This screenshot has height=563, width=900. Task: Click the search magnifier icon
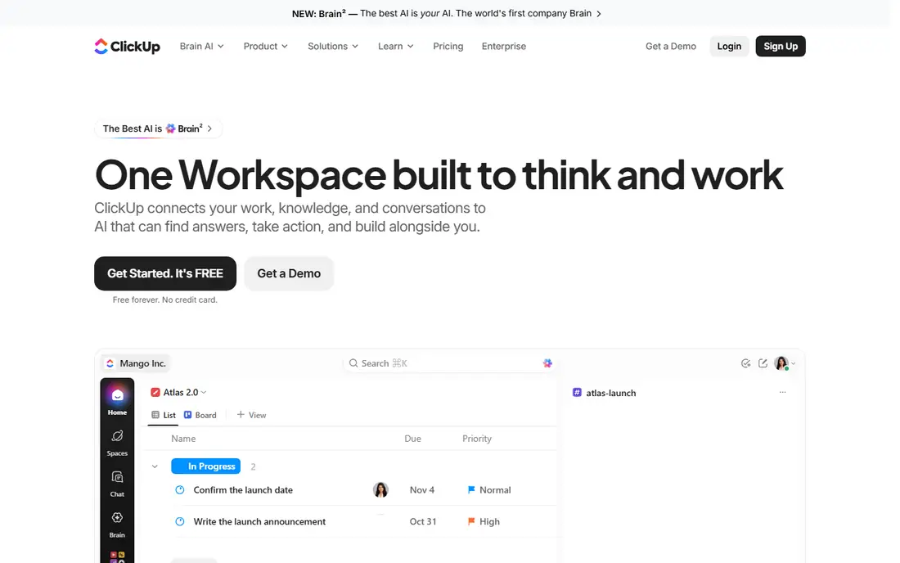[353, 363]
